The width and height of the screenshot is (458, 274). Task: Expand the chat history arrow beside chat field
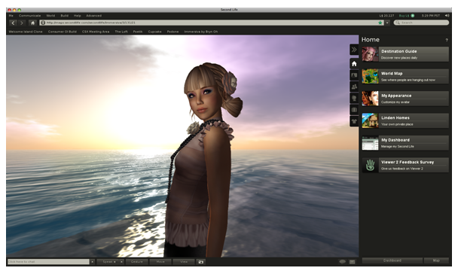point(93,262)
